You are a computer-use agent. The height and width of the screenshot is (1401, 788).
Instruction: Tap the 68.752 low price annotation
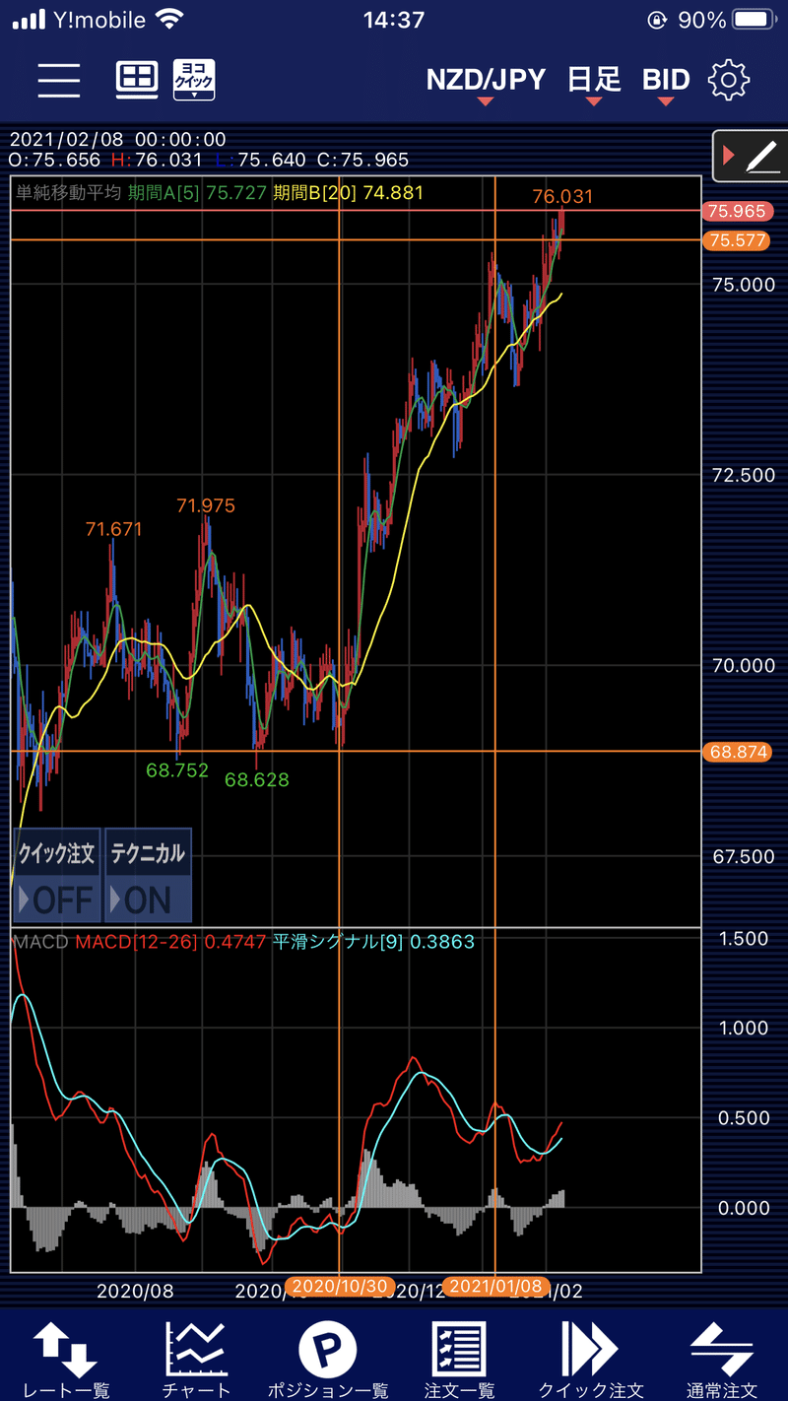(177, 770)
